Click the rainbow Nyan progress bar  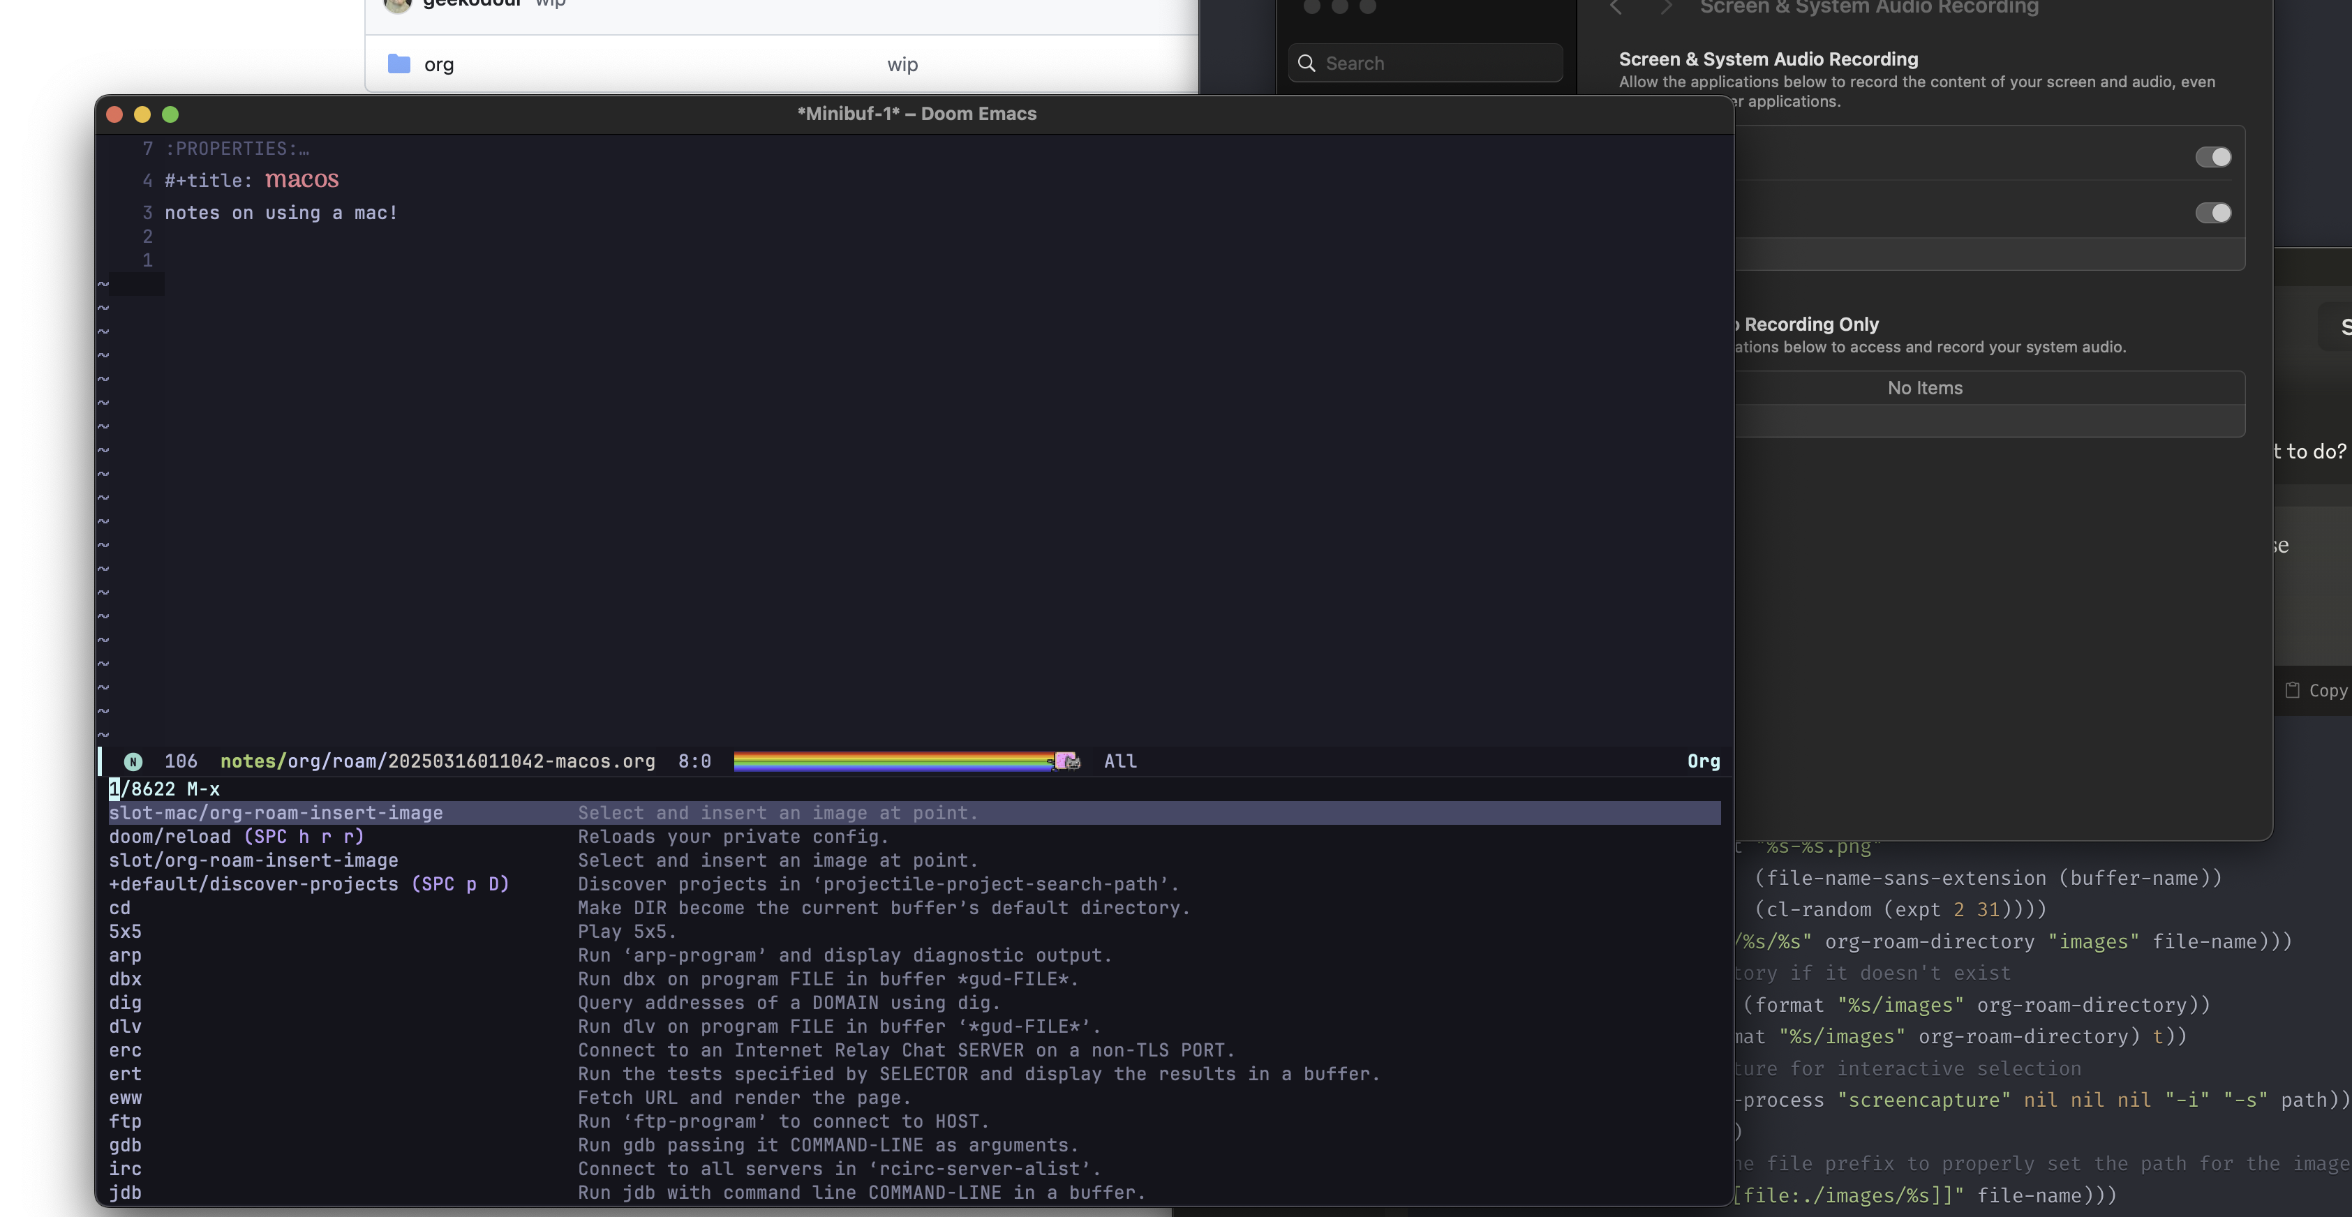tap(891, 761)
